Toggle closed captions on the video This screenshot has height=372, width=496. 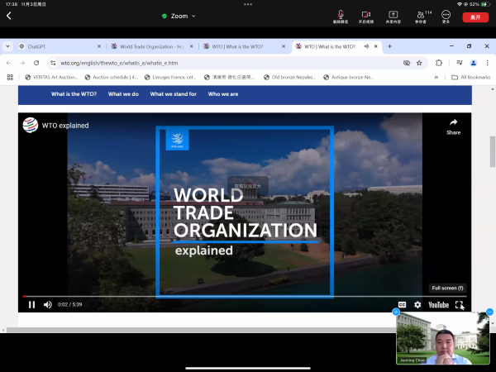(403, 304)
